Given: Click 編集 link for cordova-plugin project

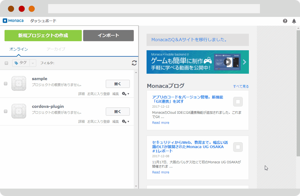Looking at the screenshot, I should 116,122.
